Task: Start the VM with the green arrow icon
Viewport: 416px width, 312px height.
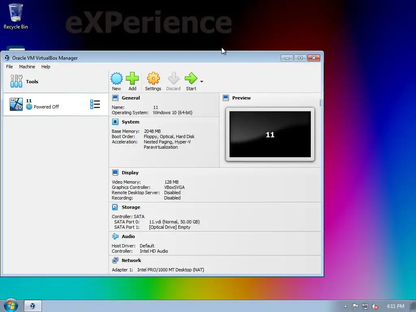Action: tap(191, 78)
